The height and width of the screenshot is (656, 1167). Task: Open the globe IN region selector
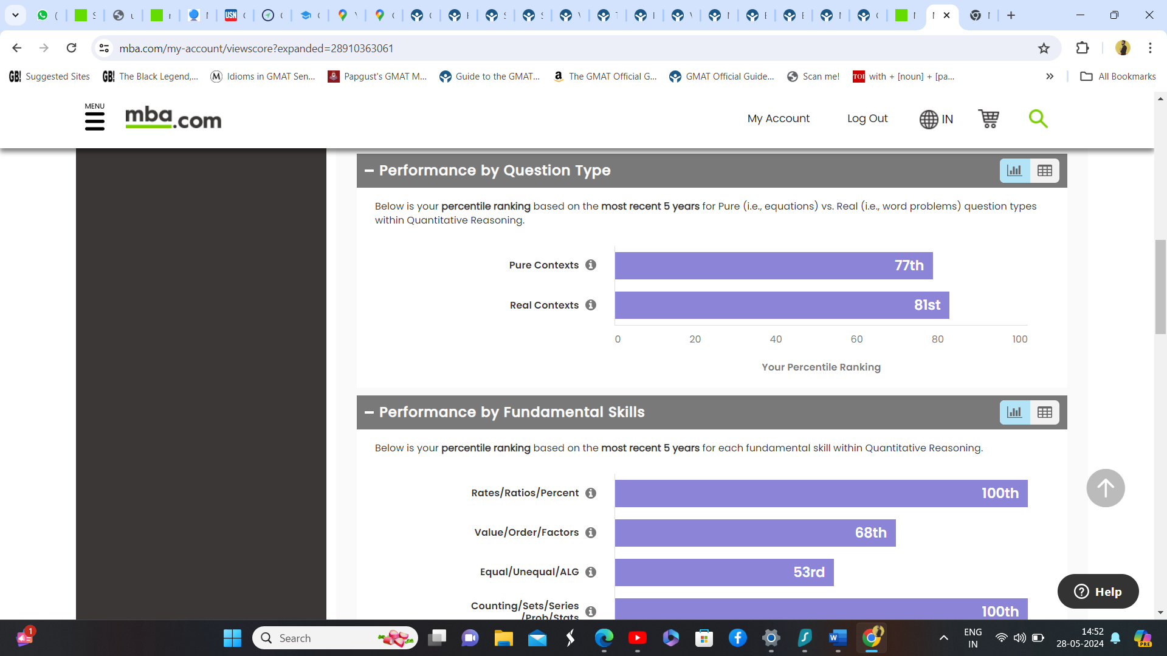pyautogui.click(x=936, y=119)
